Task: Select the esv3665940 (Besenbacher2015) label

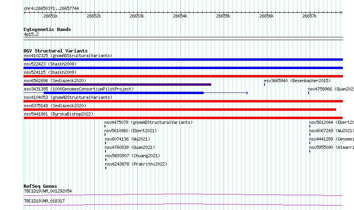Action: pyautogui.click(x=297, y=81)
